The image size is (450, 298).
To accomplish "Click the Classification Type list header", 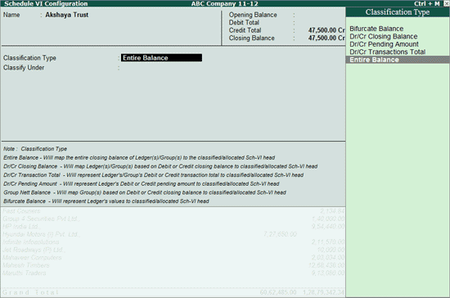I will point(398,12).
